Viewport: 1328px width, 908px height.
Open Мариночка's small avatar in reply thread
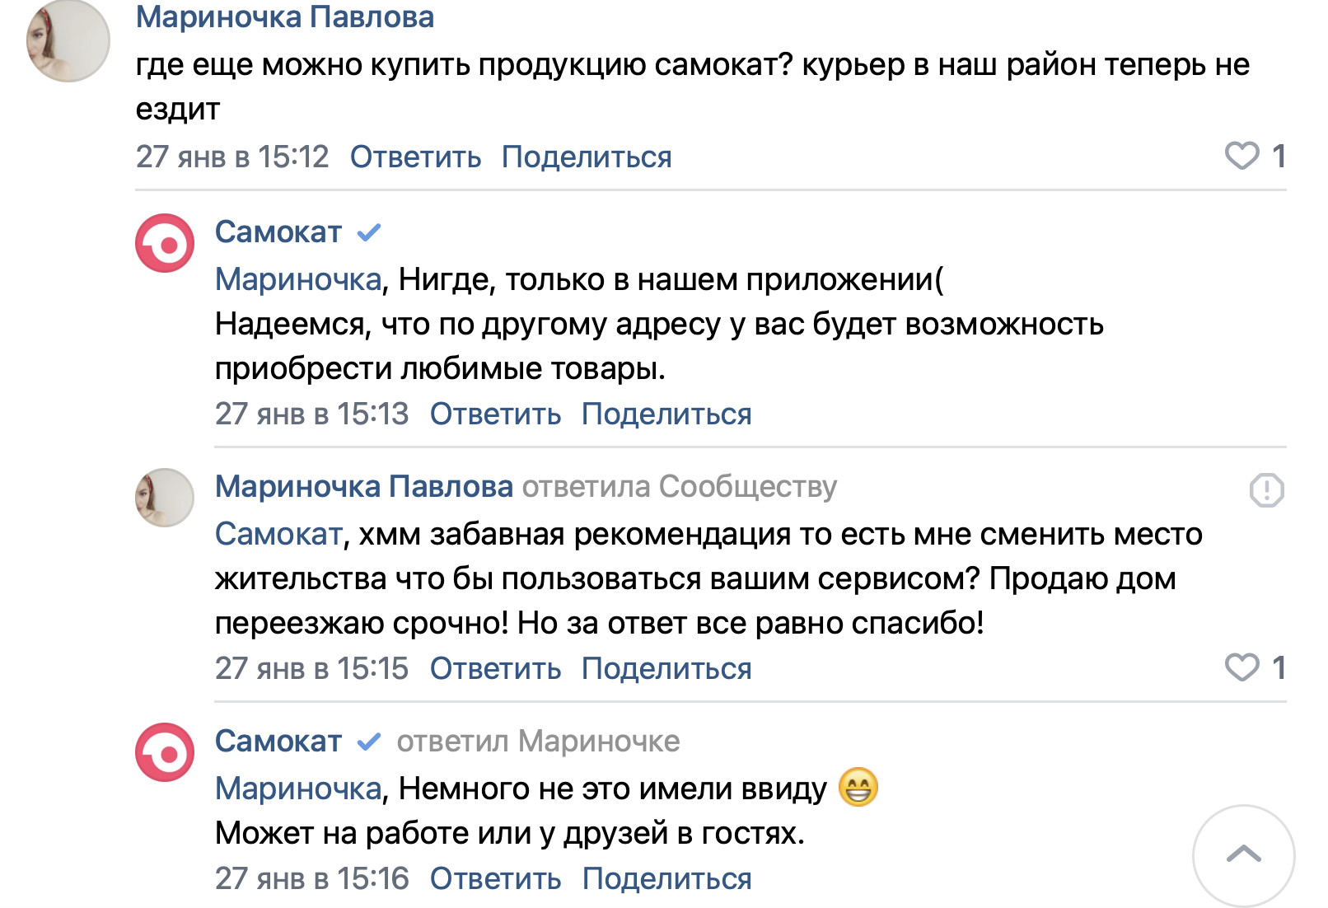165,498
